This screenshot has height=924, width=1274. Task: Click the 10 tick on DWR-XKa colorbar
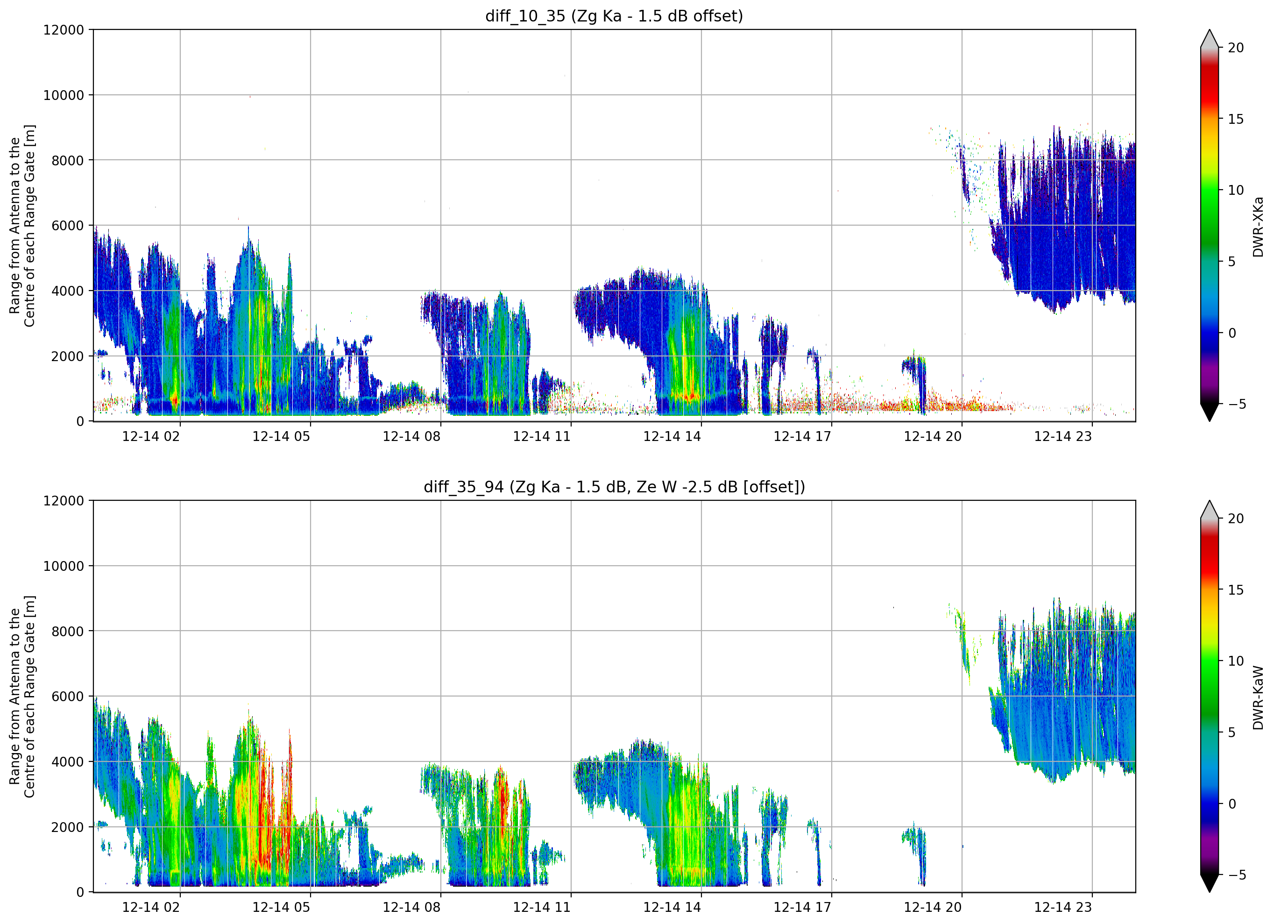click(1236, 191)
